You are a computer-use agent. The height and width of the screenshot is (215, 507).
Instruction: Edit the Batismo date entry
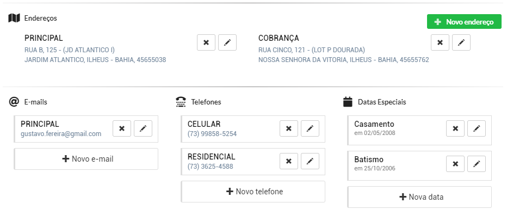pos(477,164)
